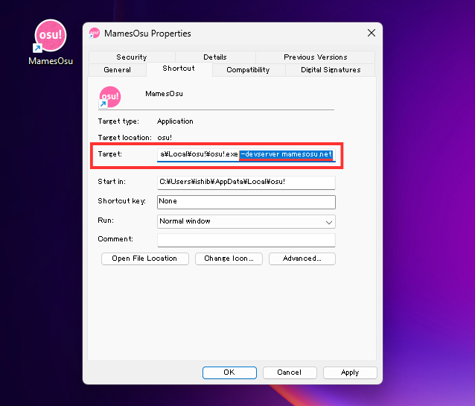Click the Change Icon button
The height and width of the screenshot is (406, 475).
(229, 258)
